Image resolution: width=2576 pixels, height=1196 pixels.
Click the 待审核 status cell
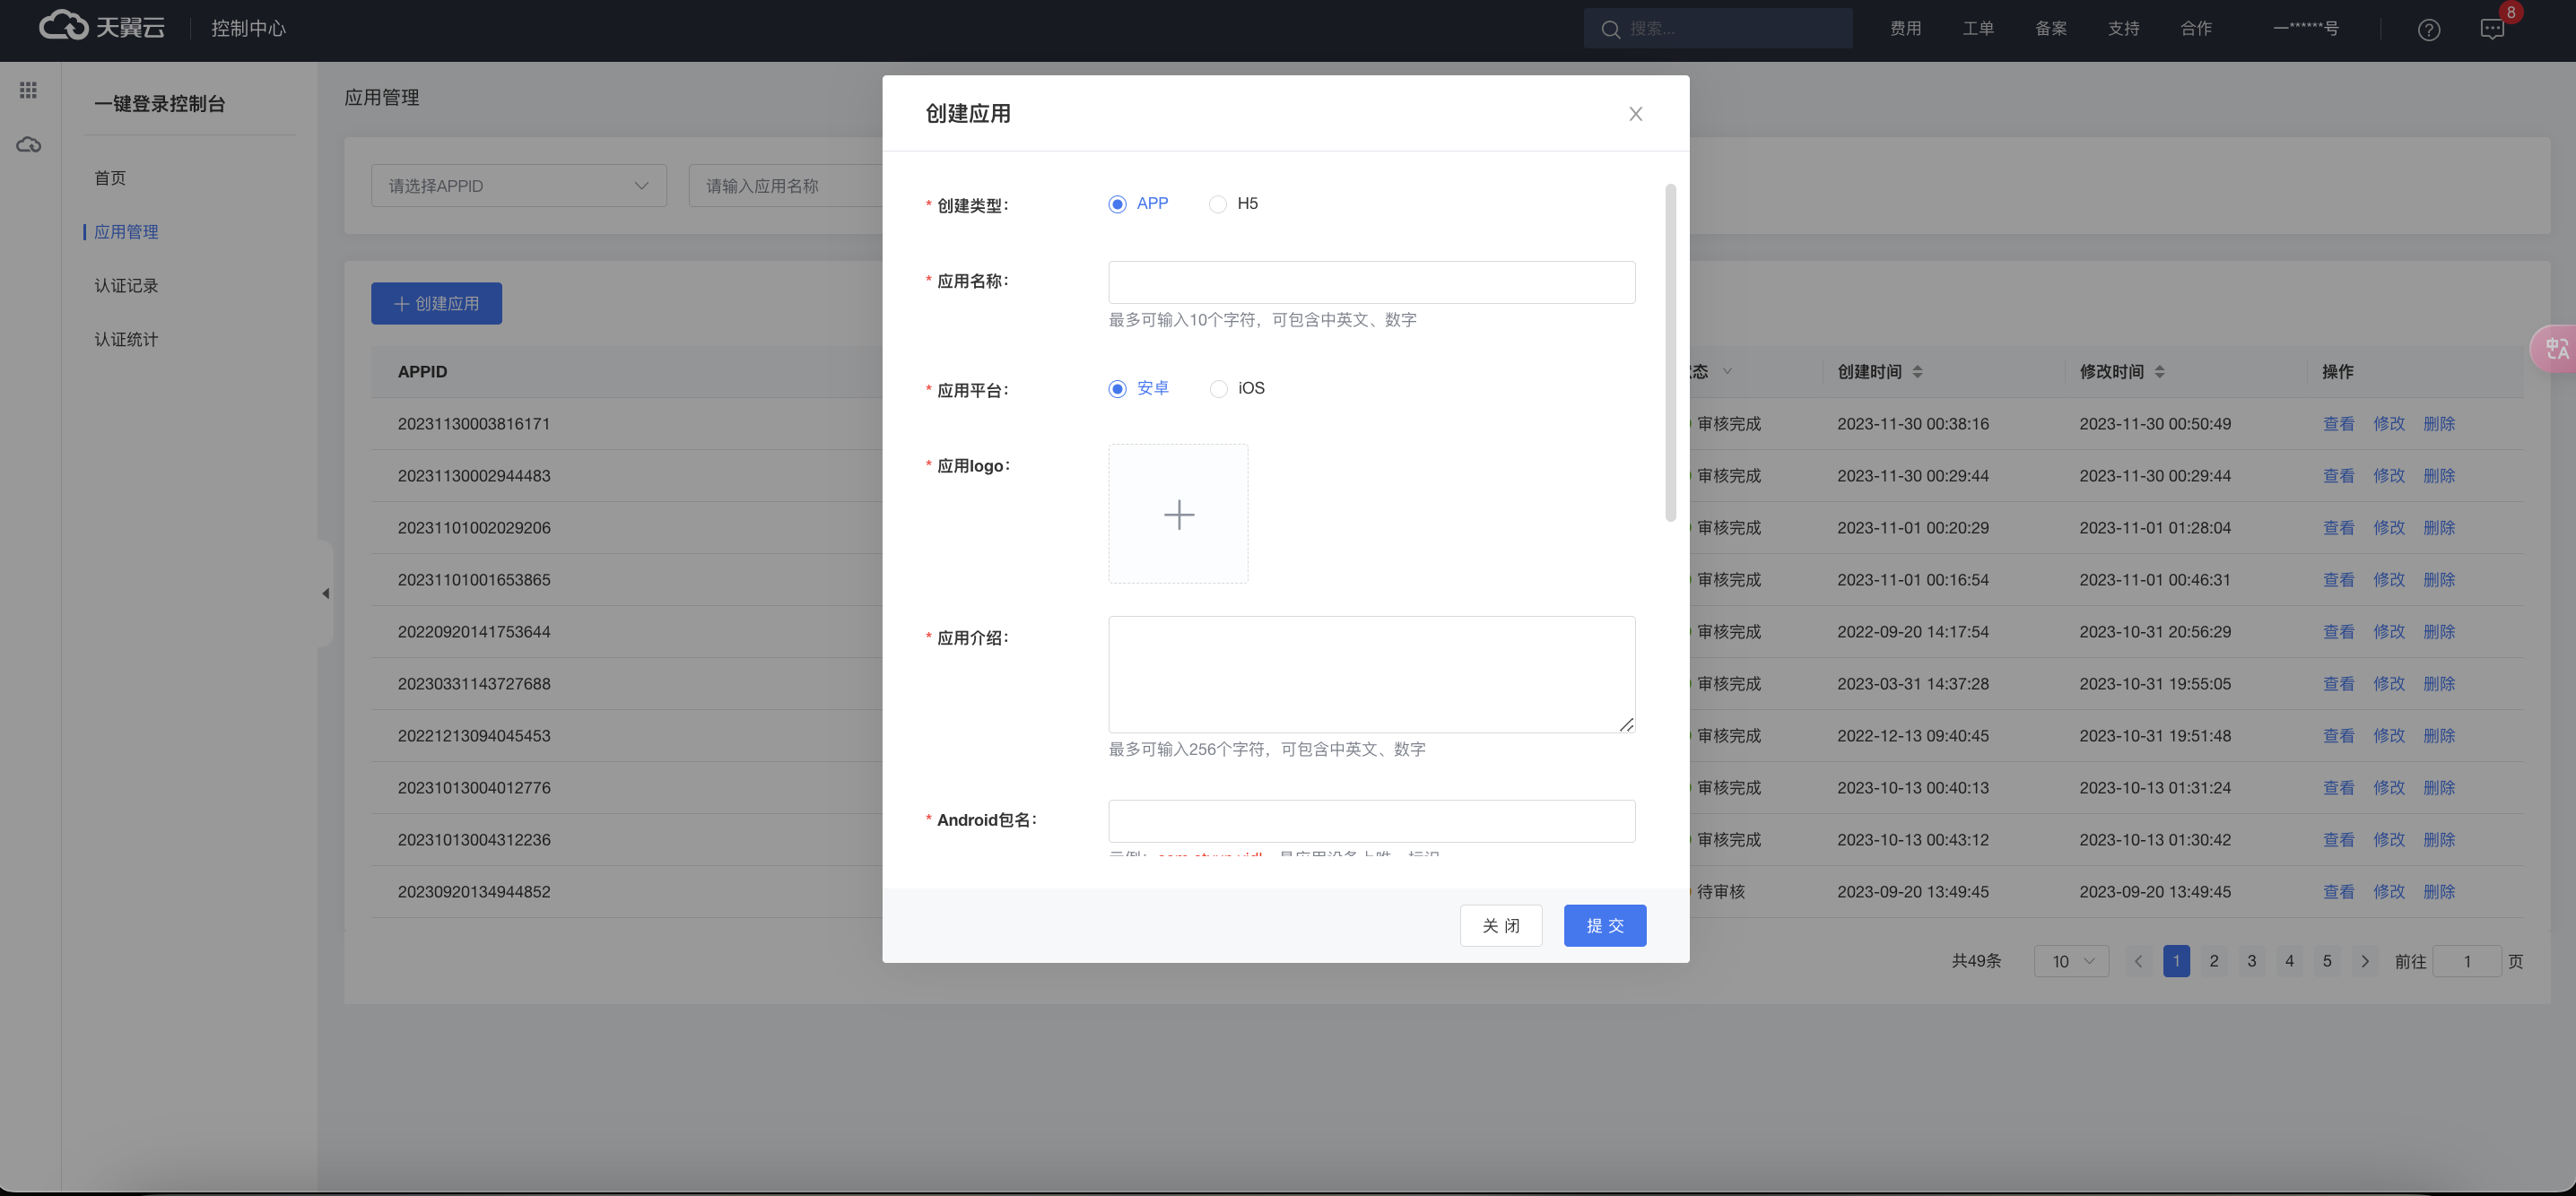1720,891
